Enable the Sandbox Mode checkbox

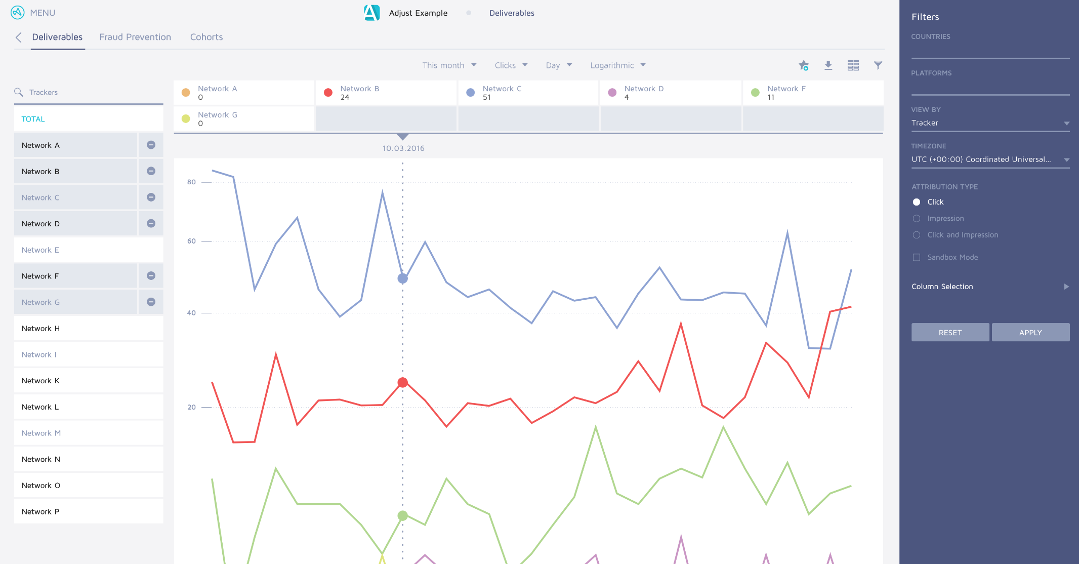tap(917, 257)
